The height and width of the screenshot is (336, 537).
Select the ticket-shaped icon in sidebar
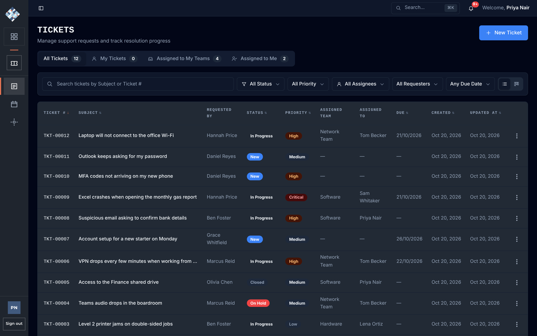tap(14, 63)
